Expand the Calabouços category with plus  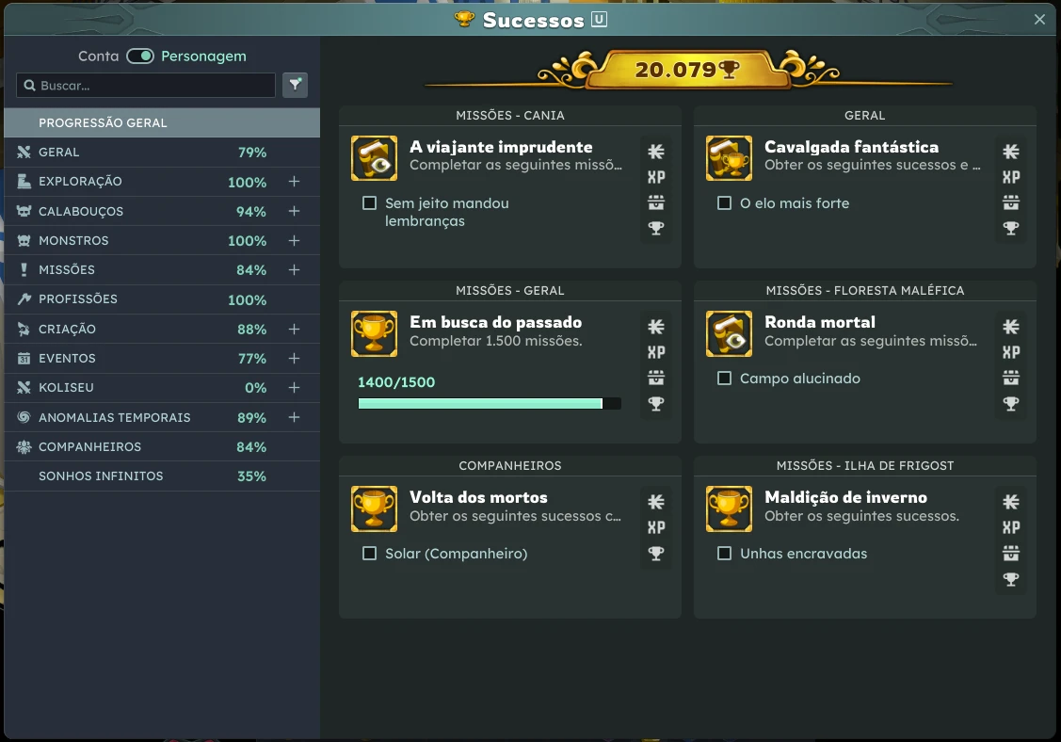click(294, 211)
